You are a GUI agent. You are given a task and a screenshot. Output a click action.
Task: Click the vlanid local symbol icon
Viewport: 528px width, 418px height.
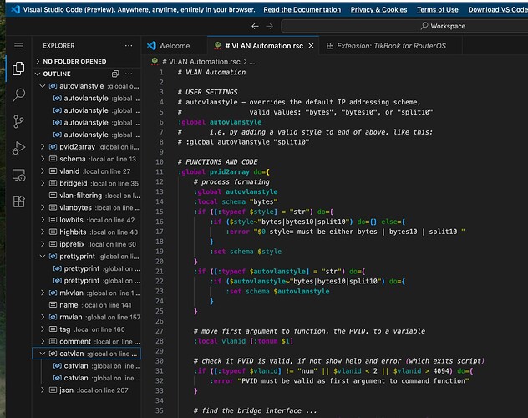pos(53,171)
